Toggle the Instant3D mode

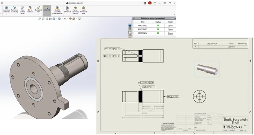tap(46, 9)
